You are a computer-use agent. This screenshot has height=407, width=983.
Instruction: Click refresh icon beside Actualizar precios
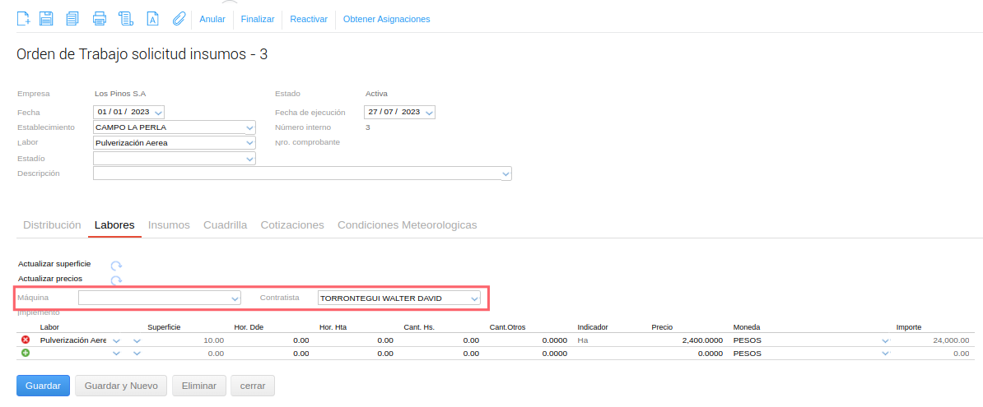[116, 280]
